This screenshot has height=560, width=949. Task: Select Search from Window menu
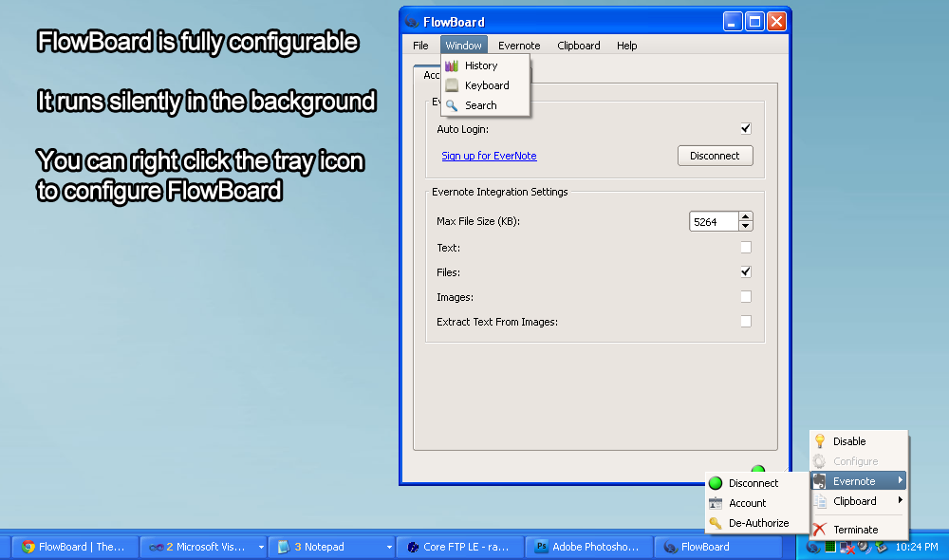(485, 105)
